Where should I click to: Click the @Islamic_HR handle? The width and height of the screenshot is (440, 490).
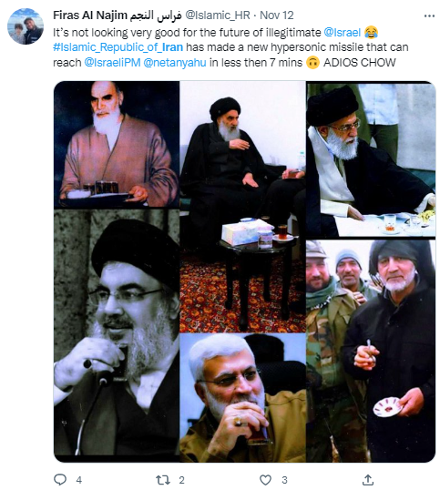click(218, 15)
